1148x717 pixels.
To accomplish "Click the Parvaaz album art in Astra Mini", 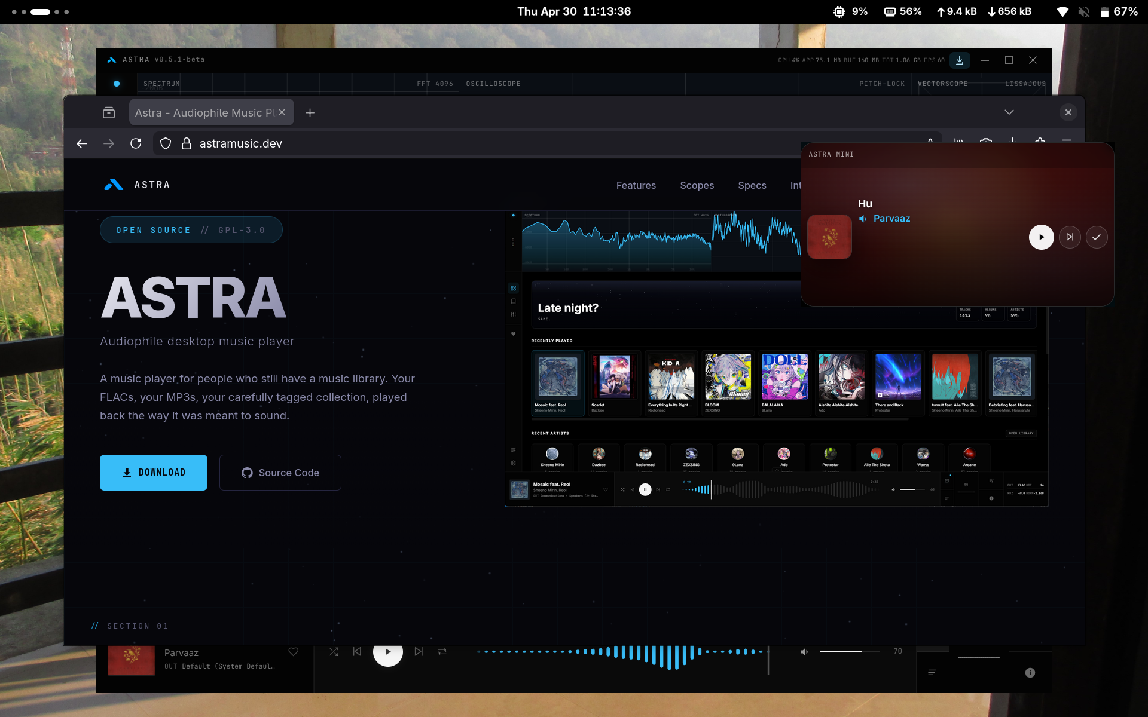I will pos(829,237).
